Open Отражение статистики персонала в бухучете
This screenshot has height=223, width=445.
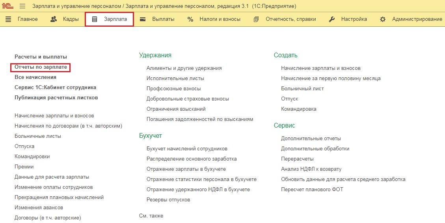201,179
